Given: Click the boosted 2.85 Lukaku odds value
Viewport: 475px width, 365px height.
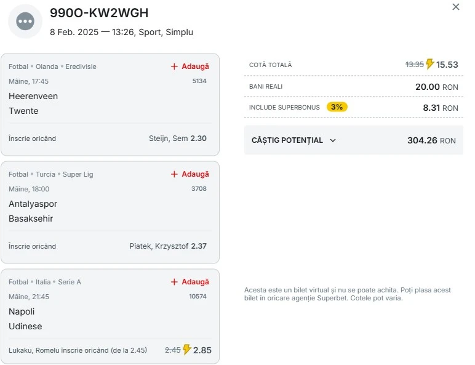Looking at the screenshot, I should (x=202, y=350).
